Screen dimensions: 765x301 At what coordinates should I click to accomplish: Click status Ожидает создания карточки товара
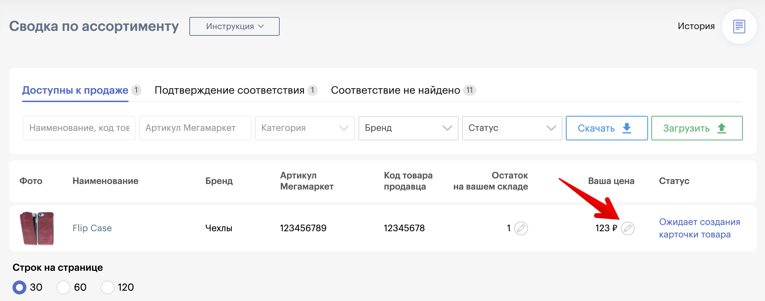click(x=700, y=228)
